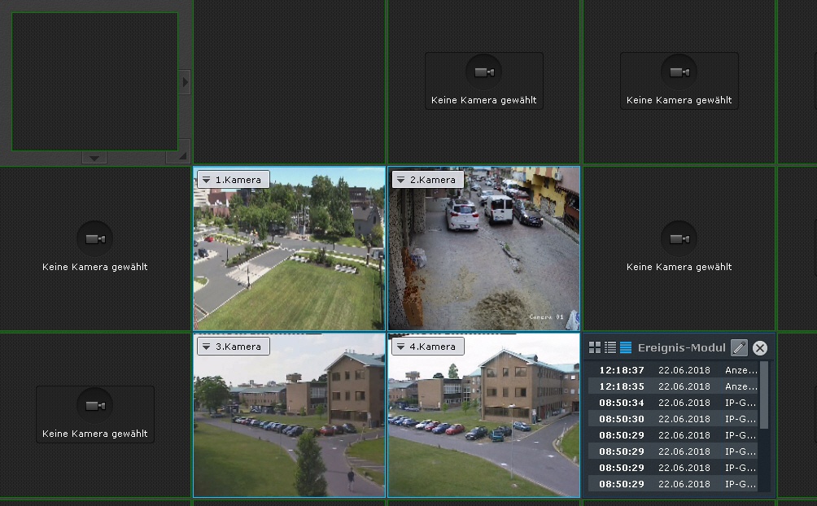Close the Ereignis-Modul panel
Image resolution: width=817 pixels, height=506 pixels.
[x=760, y=348]
